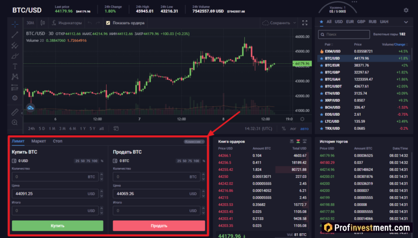Select the text annotation tool

tap(15, 66)
